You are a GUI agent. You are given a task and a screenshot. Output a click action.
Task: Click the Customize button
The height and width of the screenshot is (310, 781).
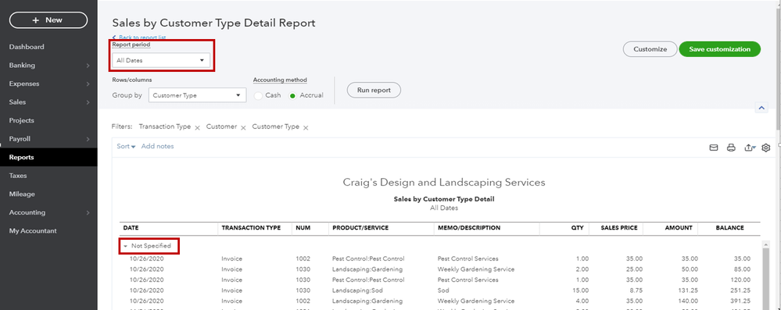pos(650,49)
